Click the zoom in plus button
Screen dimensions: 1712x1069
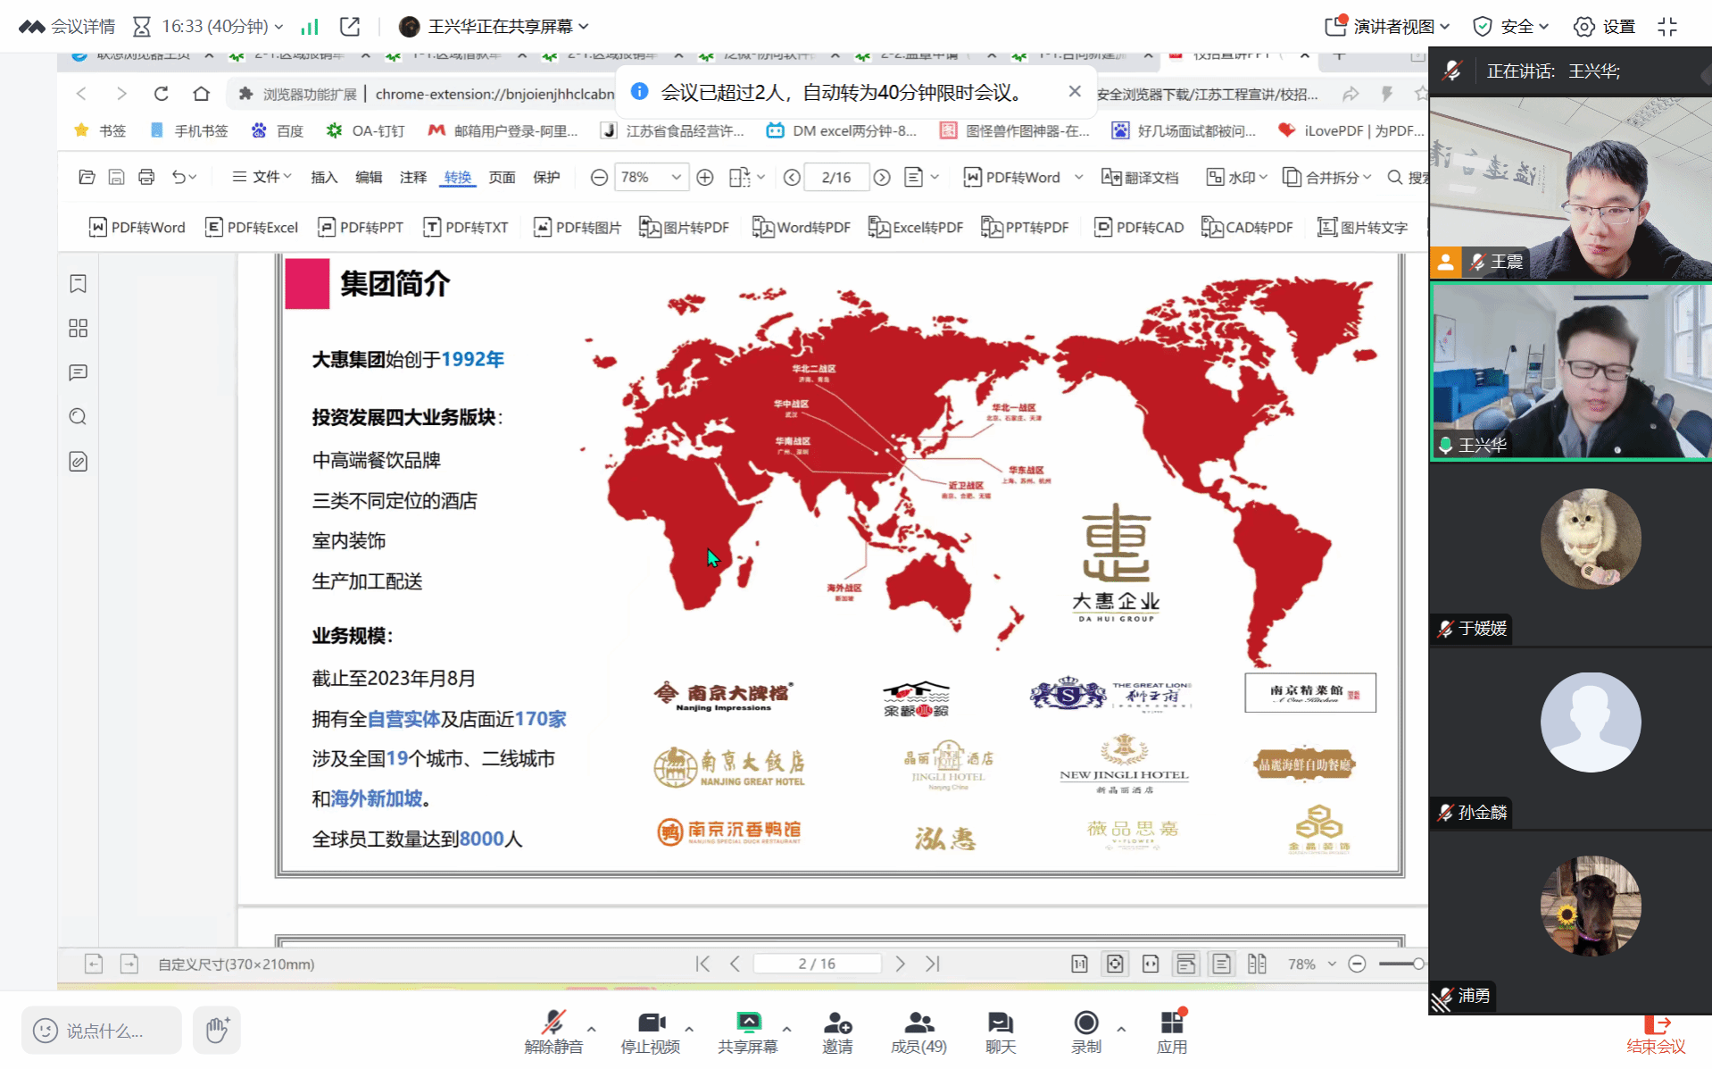point(705,177)
